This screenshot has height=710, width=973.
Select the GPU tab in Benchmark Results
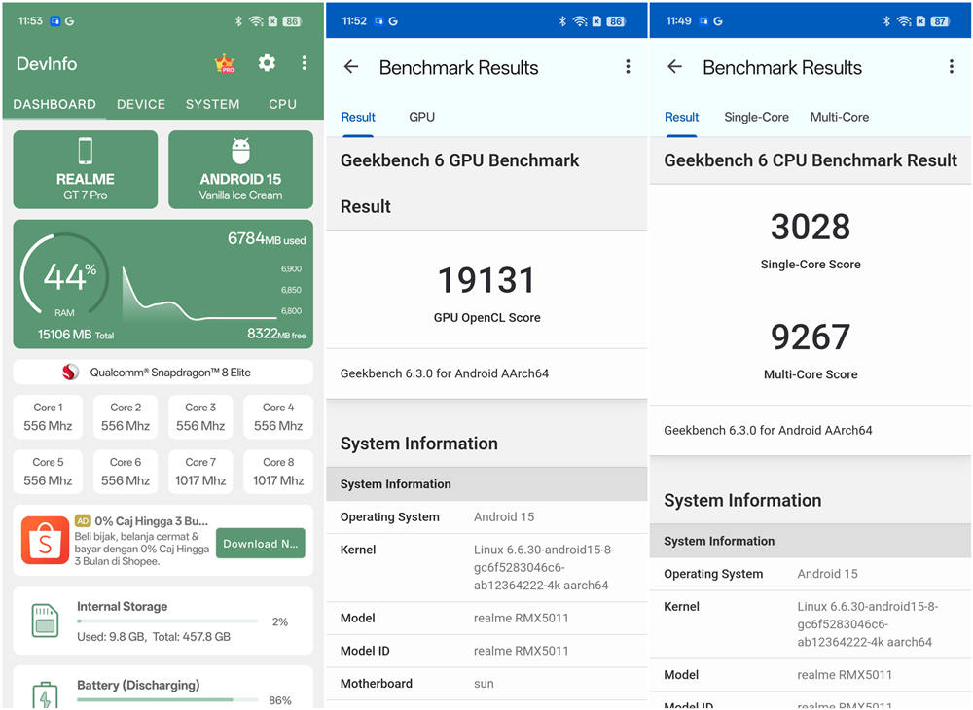421,117
